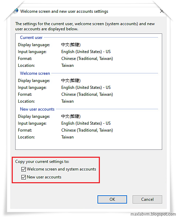The height and width of the screenshot is (217, 177).
Task: Click Current user Input language English (United States) - US
Action: point(86,52)
